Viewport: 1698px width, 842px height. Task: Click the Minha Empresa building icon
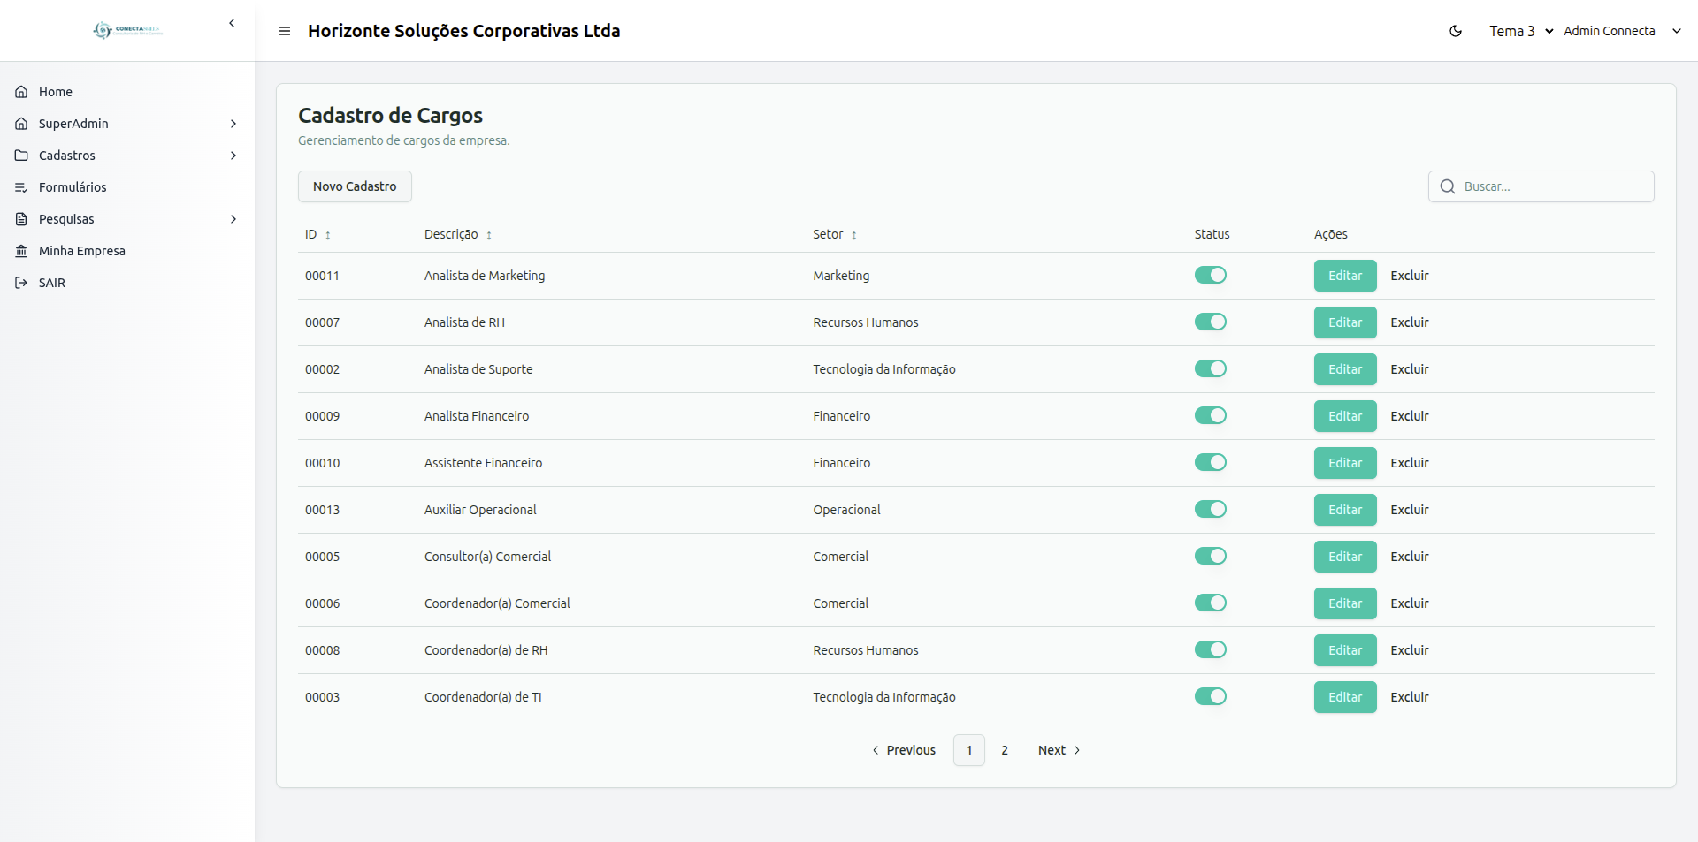pyautogui.click(x=21, y=251)
